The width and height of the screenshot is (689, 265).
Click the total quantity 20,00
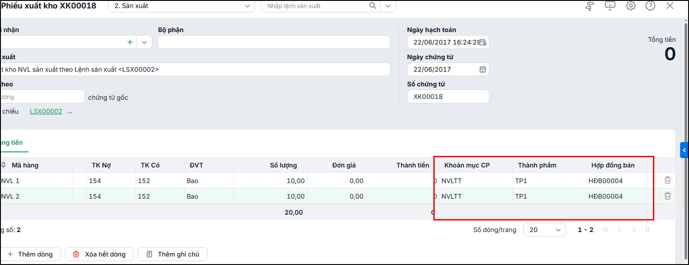coord(294,212)
